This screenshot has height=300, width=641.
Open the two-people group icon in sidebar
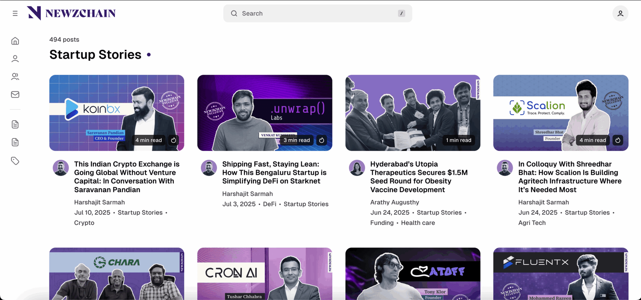tap(15, 76)
